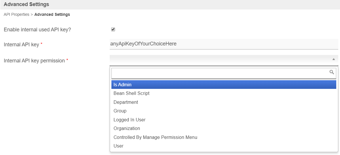Image resolution: width=340 pixels, height=155 pixels.
Task: Click the Internal API key text field
Action: click(224, 44)
